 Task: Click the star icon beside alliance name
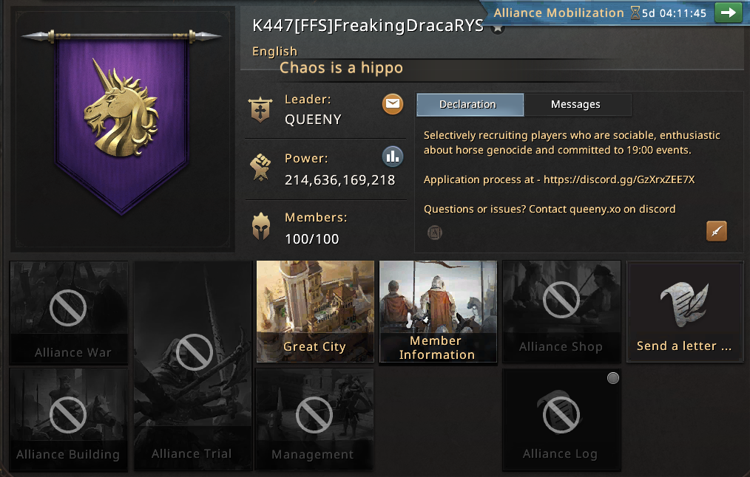click(498, 28)
